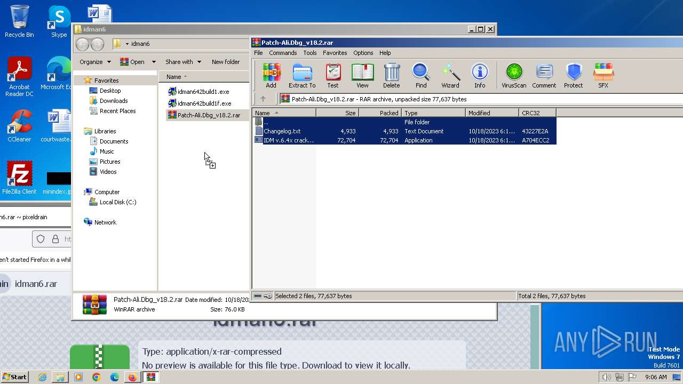Open the Options menu
Viewport: 683px width, 384px height.
click(363, 53)
